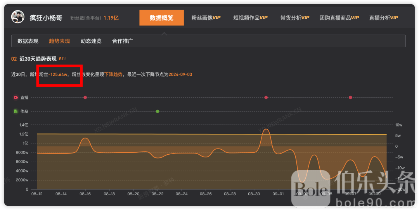The height and width of the screenshot is (210, 419).
Task: Click the orange 下降趋势 text
Action: point(113,74)
